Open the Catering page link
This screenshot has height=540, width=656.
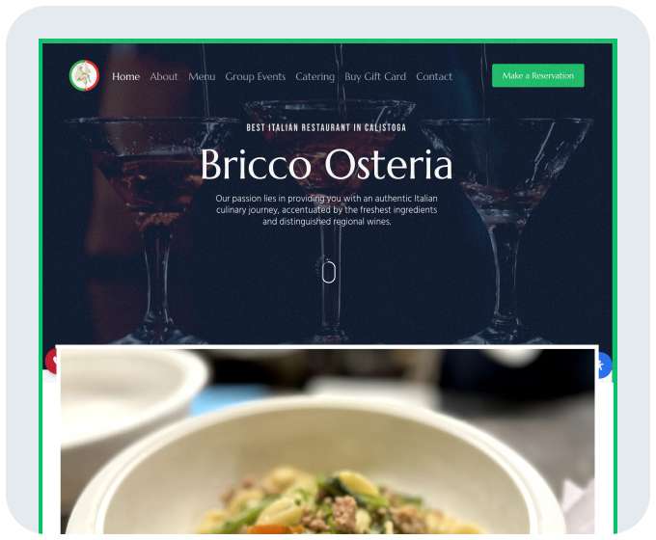314,76
